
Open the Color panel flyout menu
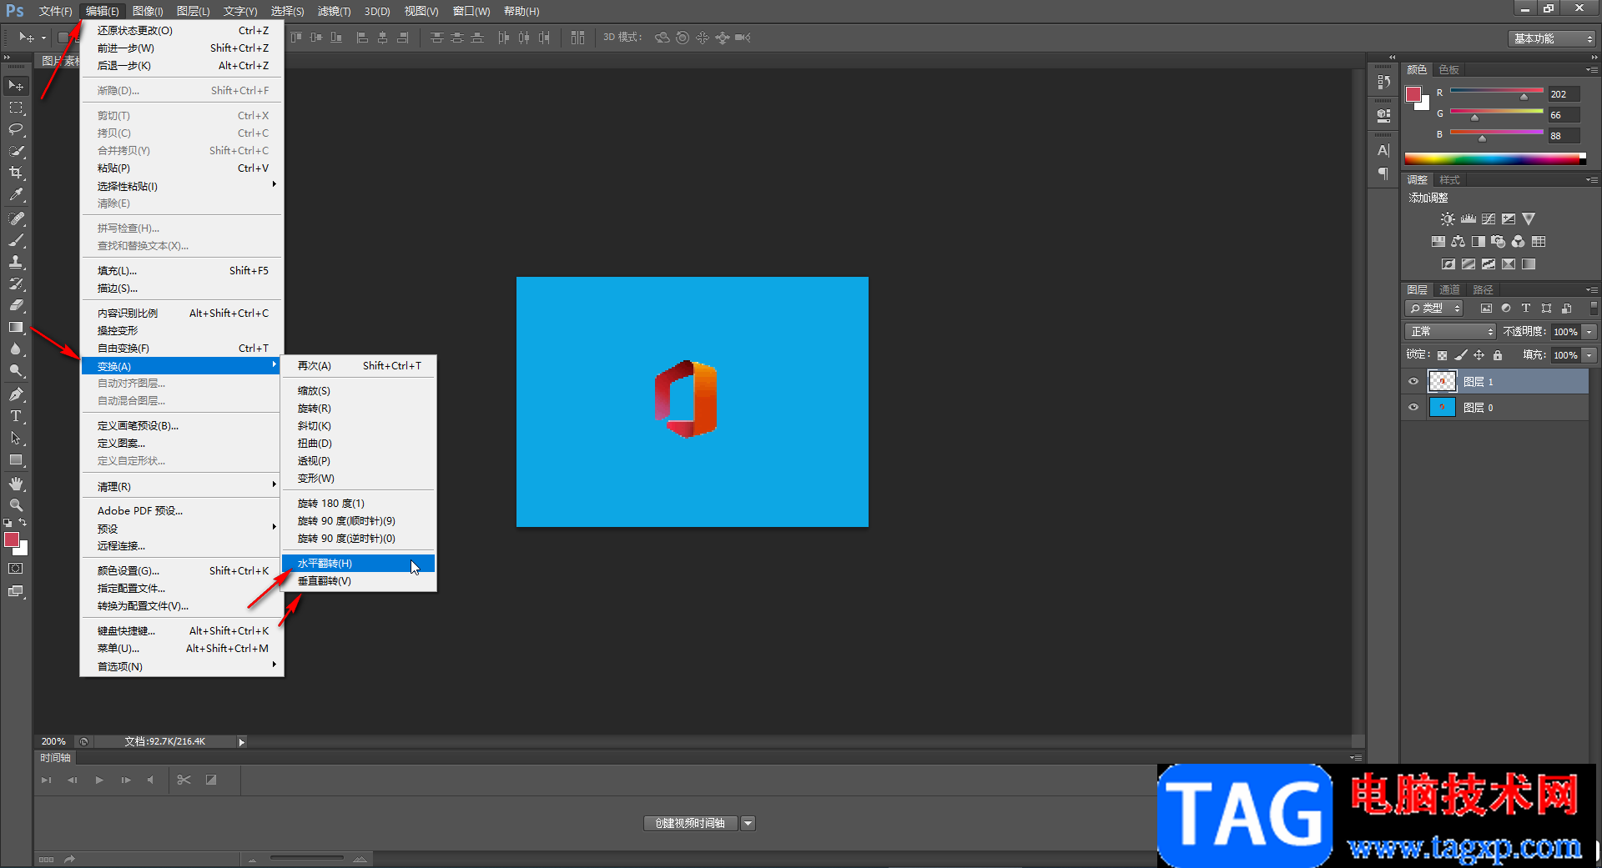(x=1592, y=70)
